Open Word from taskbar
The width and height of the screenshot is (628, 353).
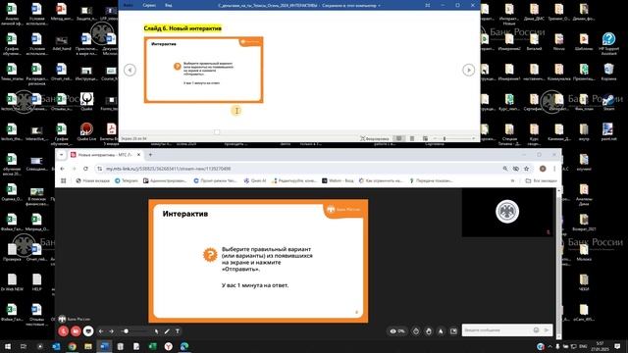[x=104, y=346]
